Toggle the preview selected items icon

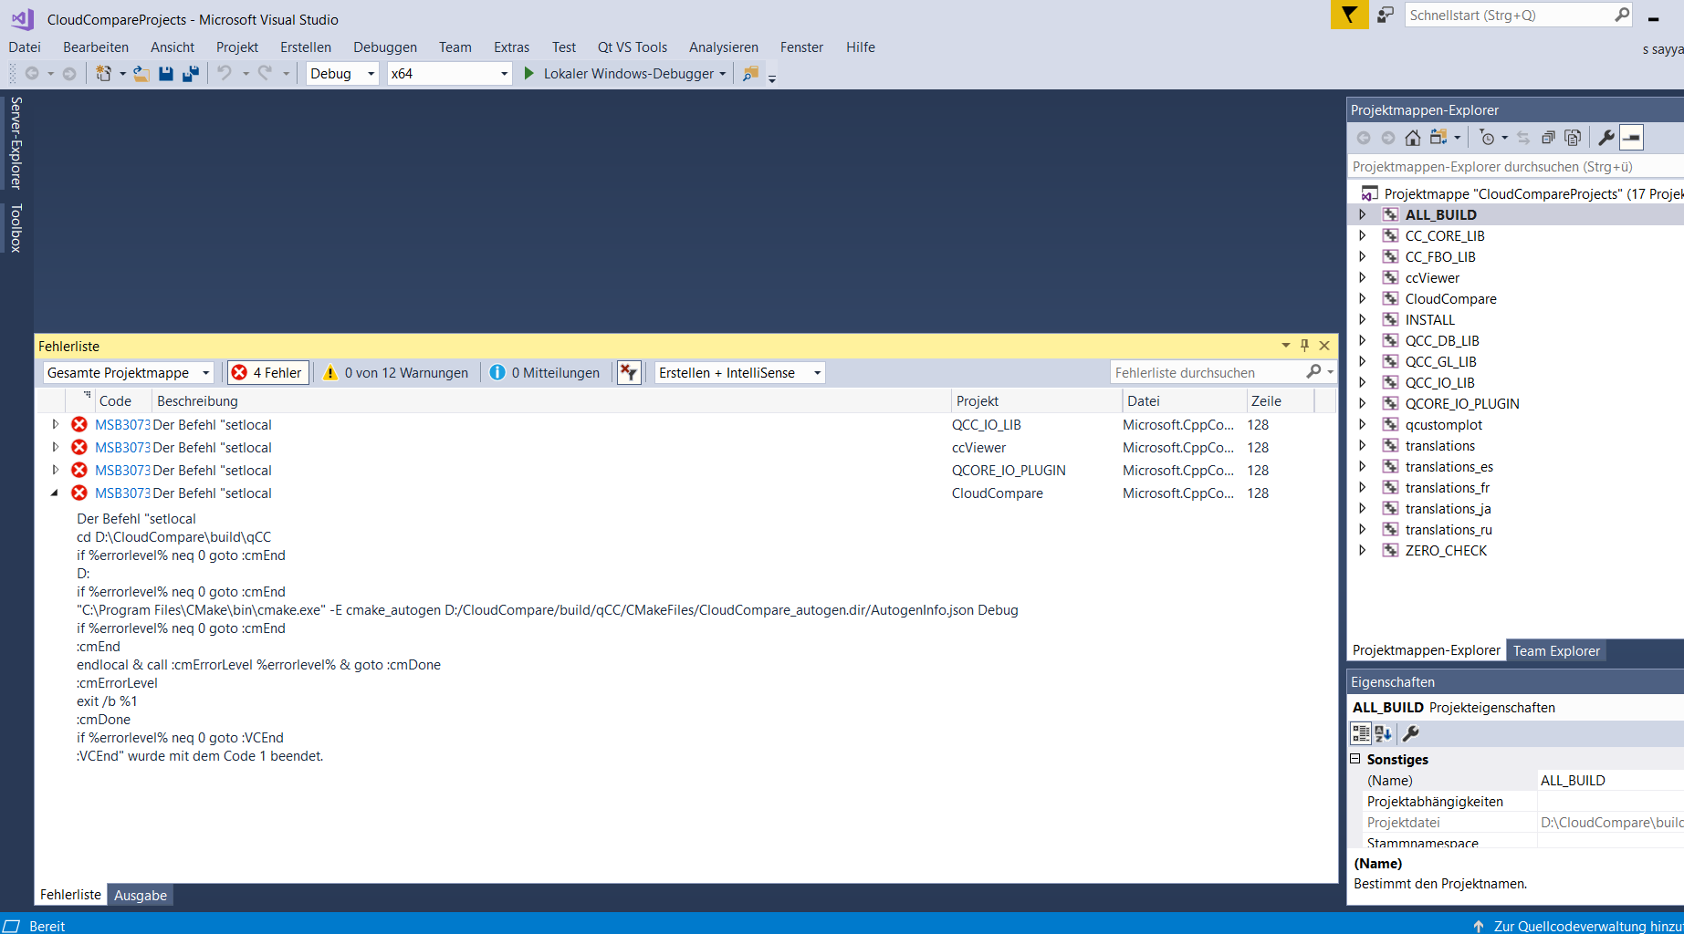[x=1632, y=138]
